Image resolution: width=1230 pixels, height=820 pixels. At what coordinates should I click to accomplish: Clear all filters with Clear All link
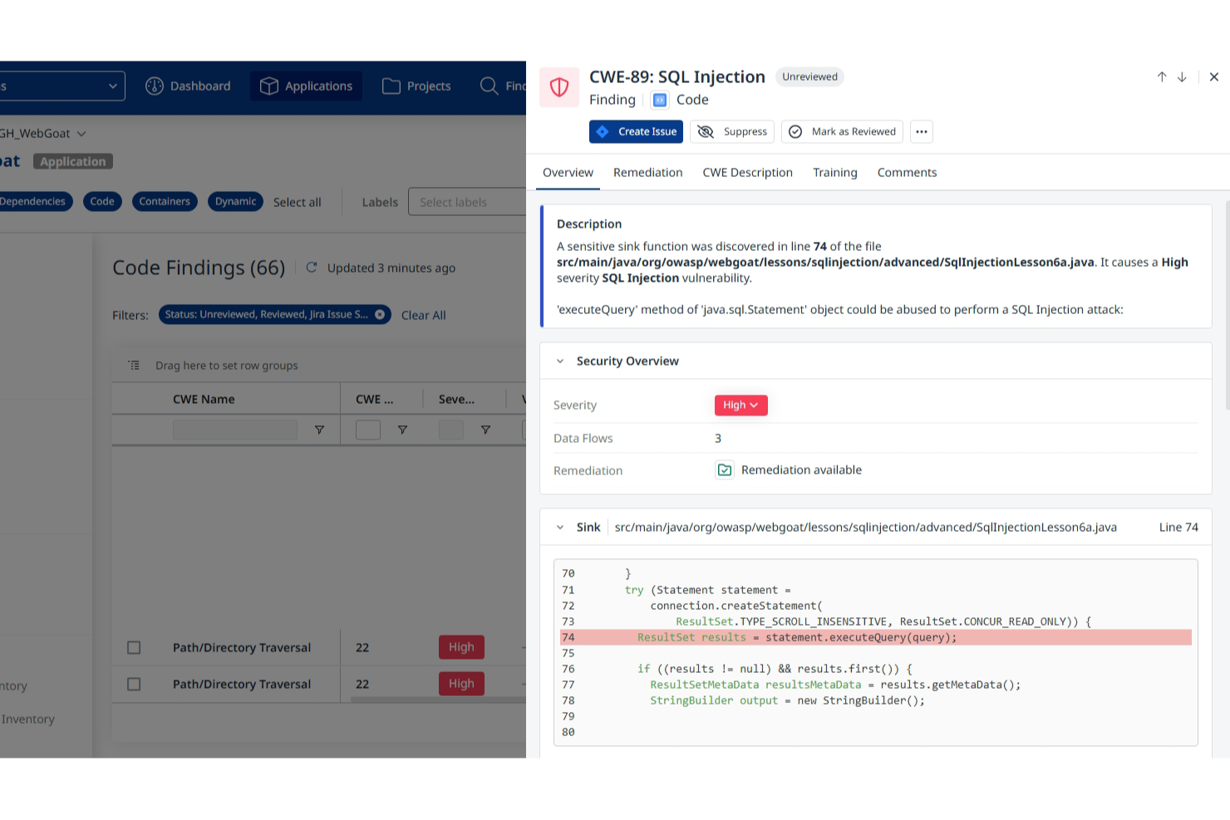(x=423, y=315)
